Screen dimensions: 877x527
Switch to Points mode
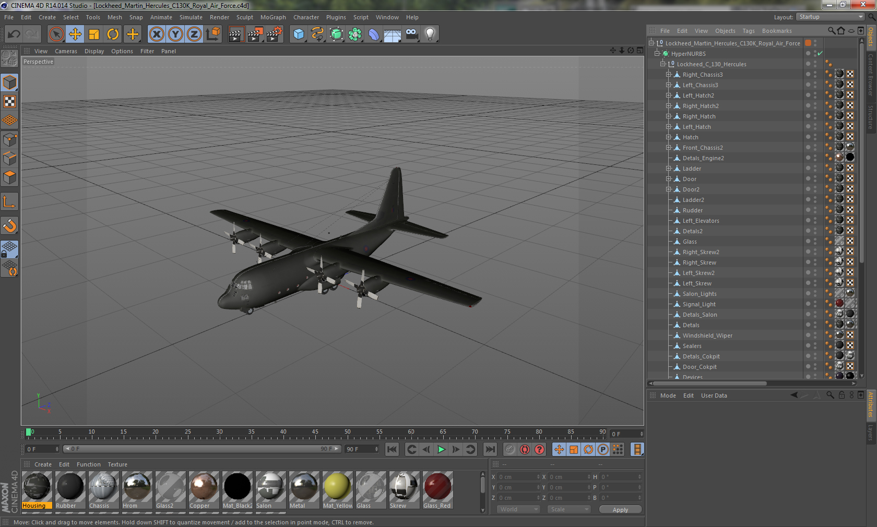(x=9, y=139)
